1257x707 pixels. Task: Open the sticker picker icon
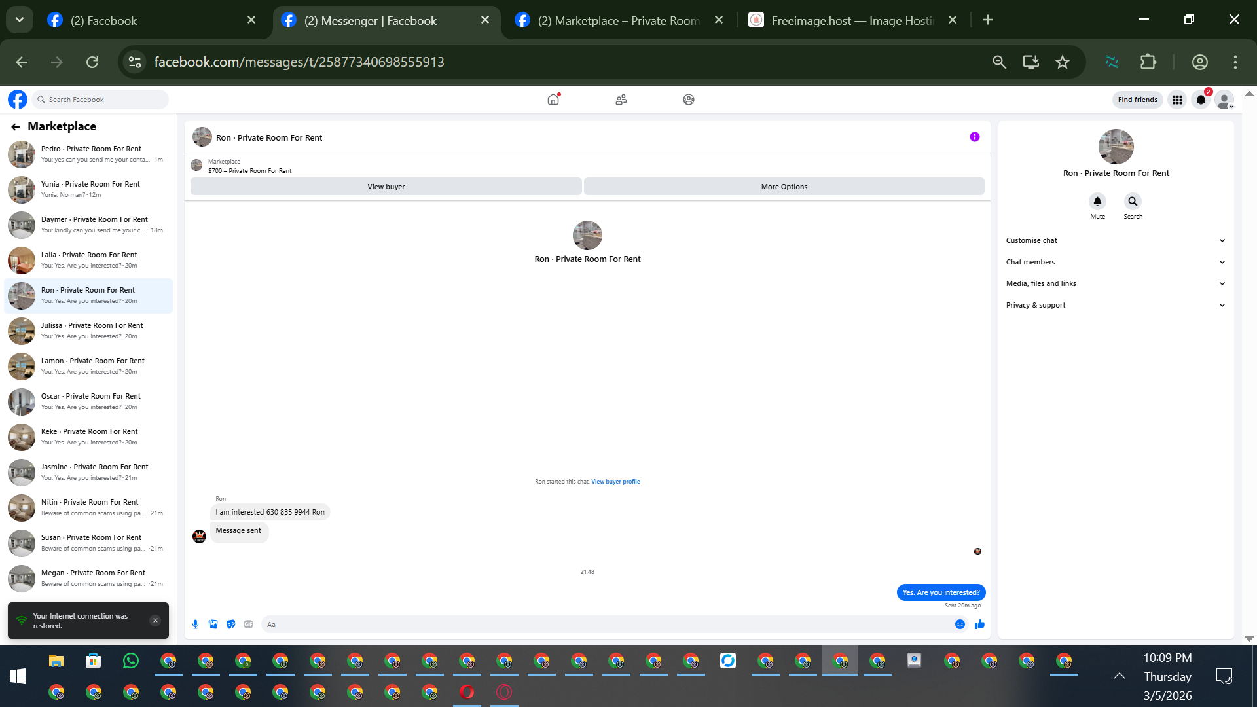[230, 625]
